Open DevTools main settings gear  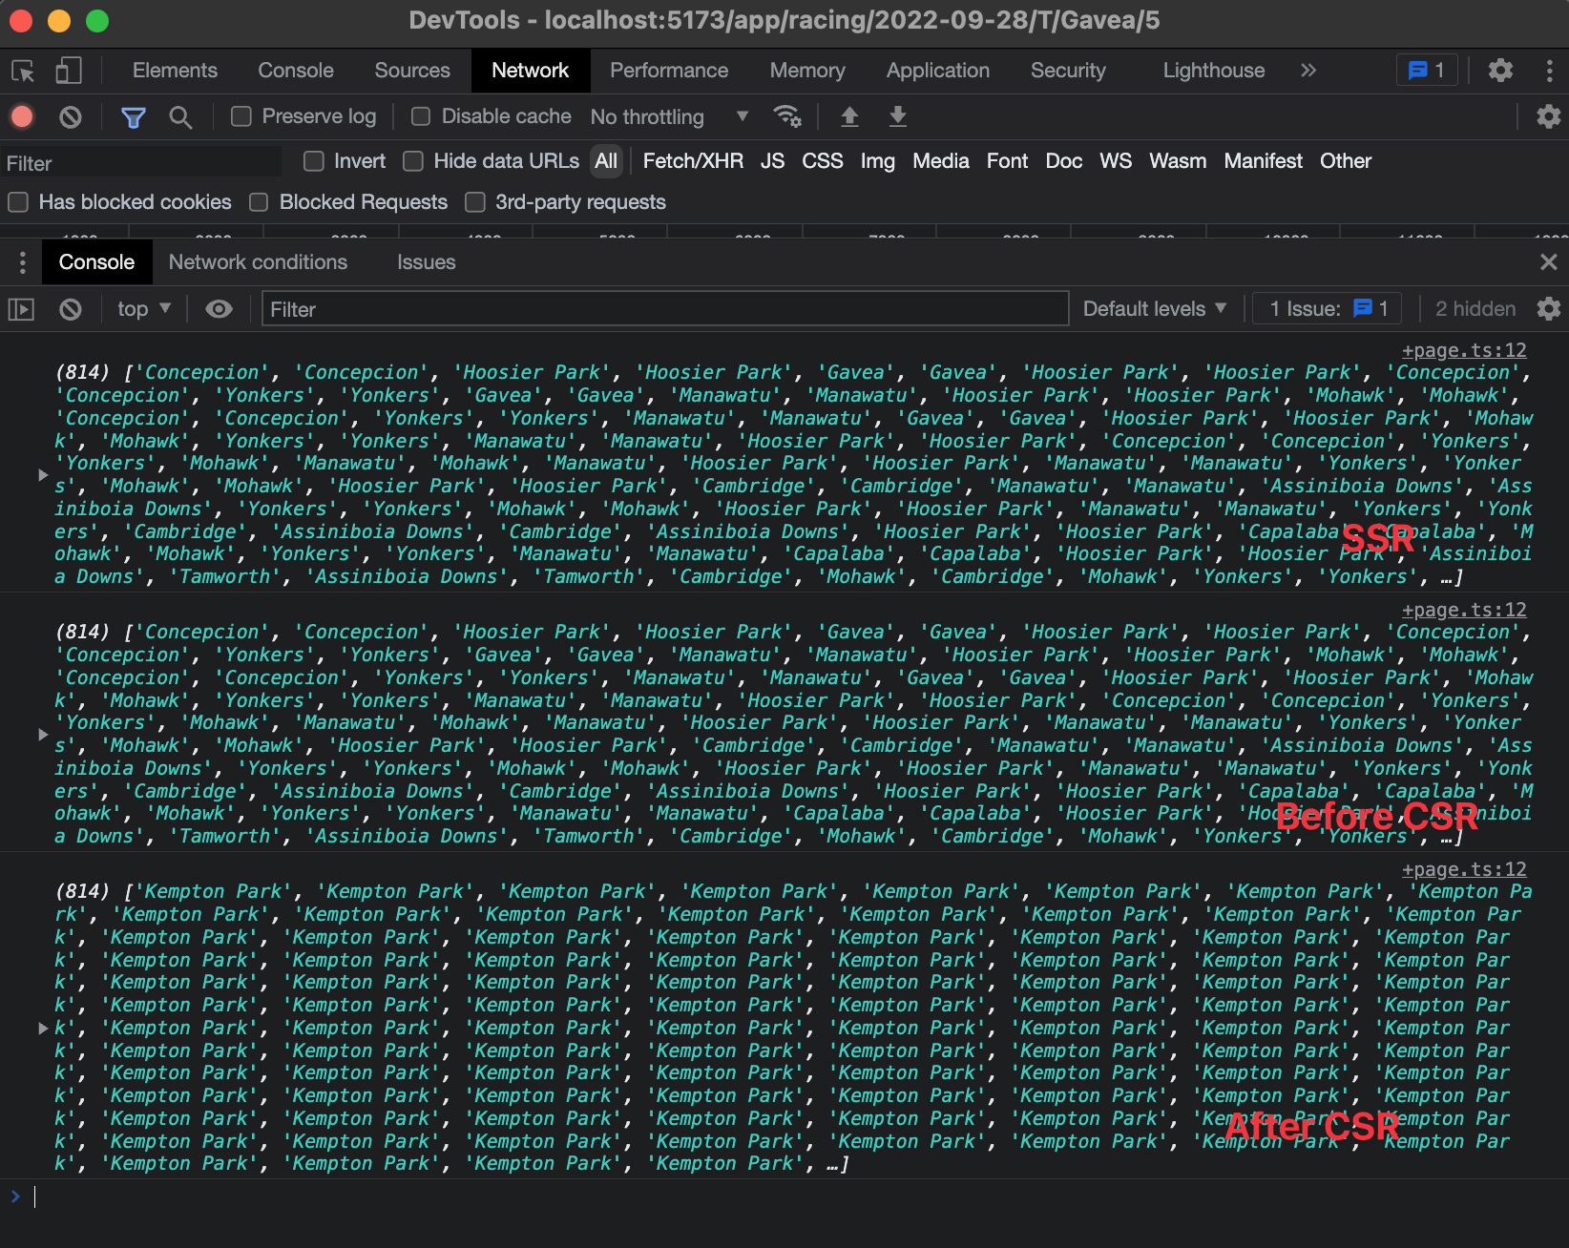1500,71
